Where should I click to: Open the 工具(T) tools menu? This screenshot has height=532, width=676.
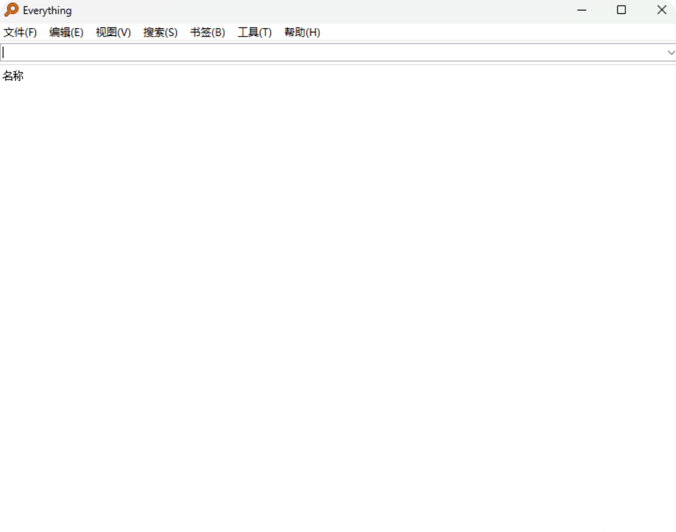pos(255,32)
